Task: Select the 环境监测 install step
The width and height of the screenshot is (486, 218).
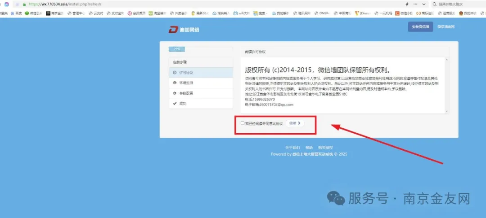Action: [201, 83]
